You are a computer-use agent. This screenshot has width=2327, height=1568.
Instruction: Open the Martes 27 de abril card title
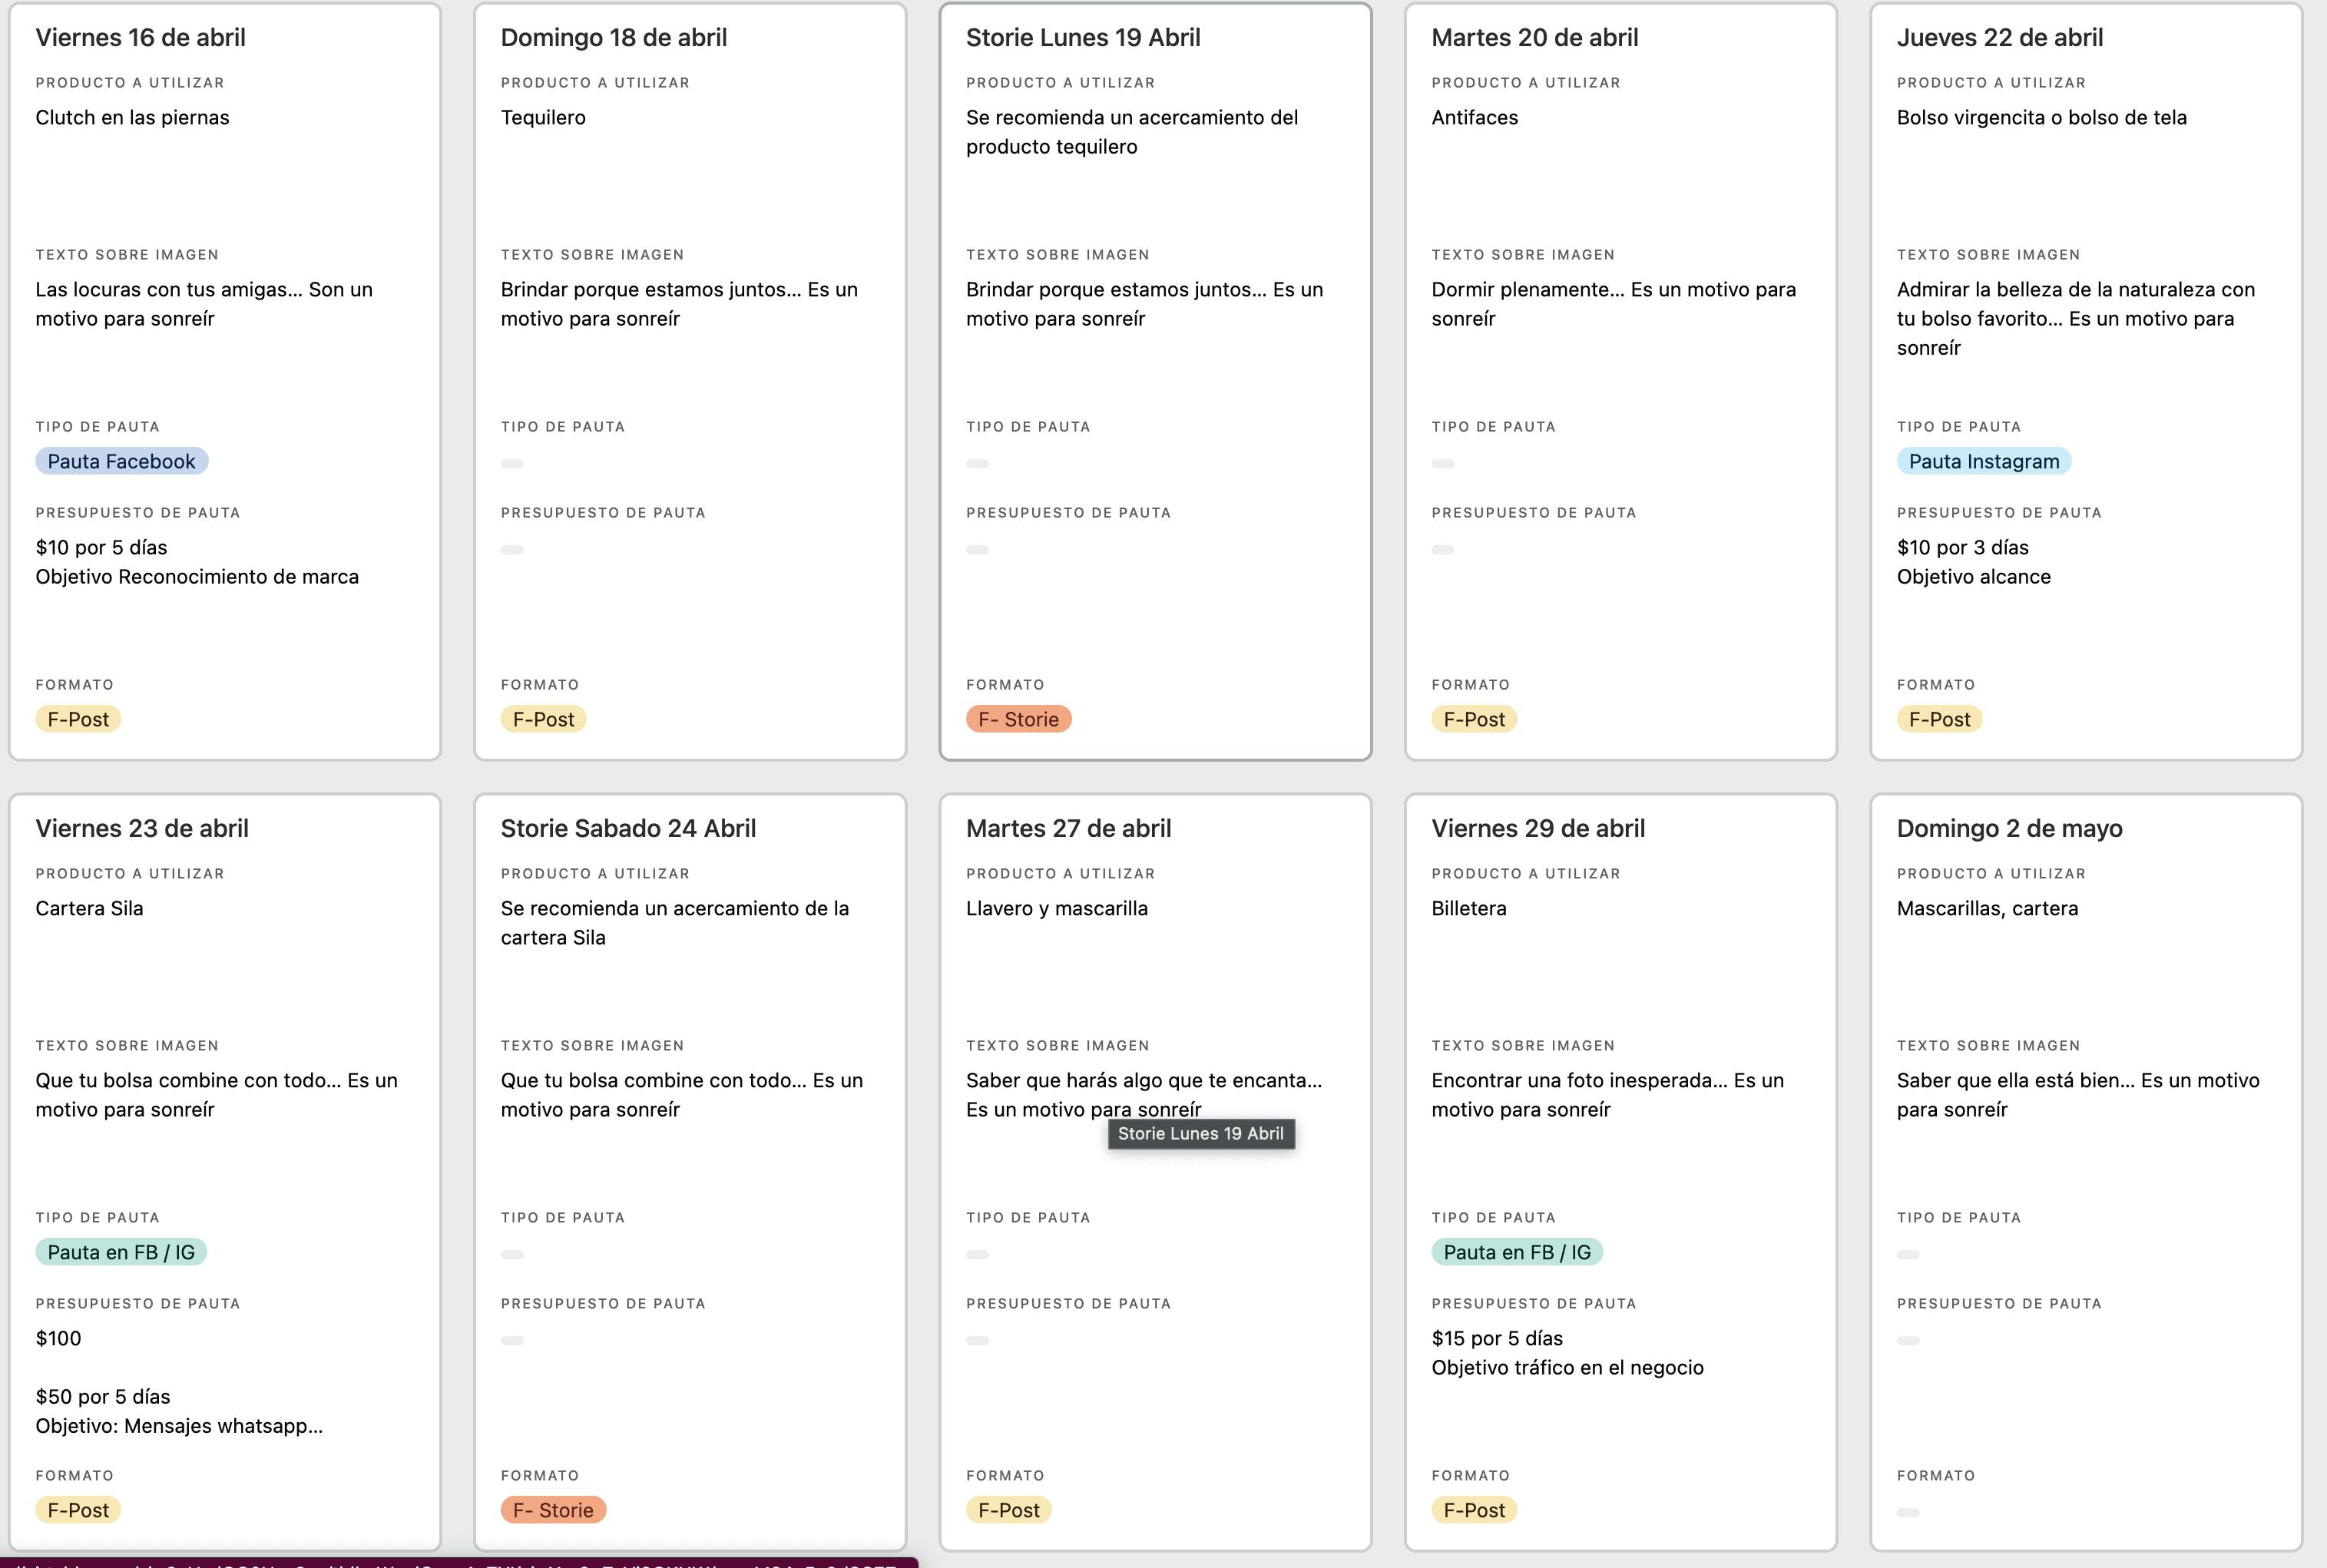click(x=1068, y=828)
